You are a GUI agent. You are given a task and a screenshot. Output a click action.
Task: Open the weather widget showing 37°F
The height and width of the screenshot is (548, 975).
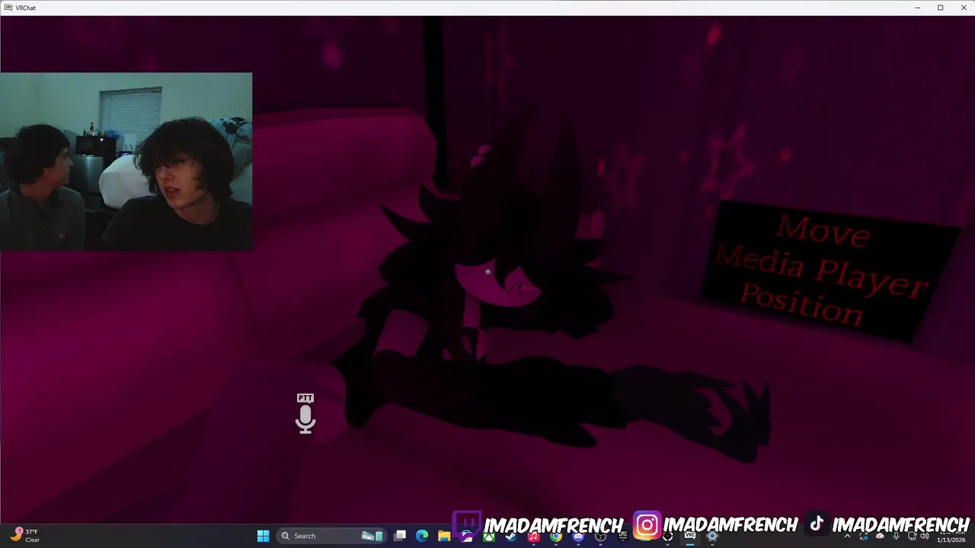click(24, 536)
